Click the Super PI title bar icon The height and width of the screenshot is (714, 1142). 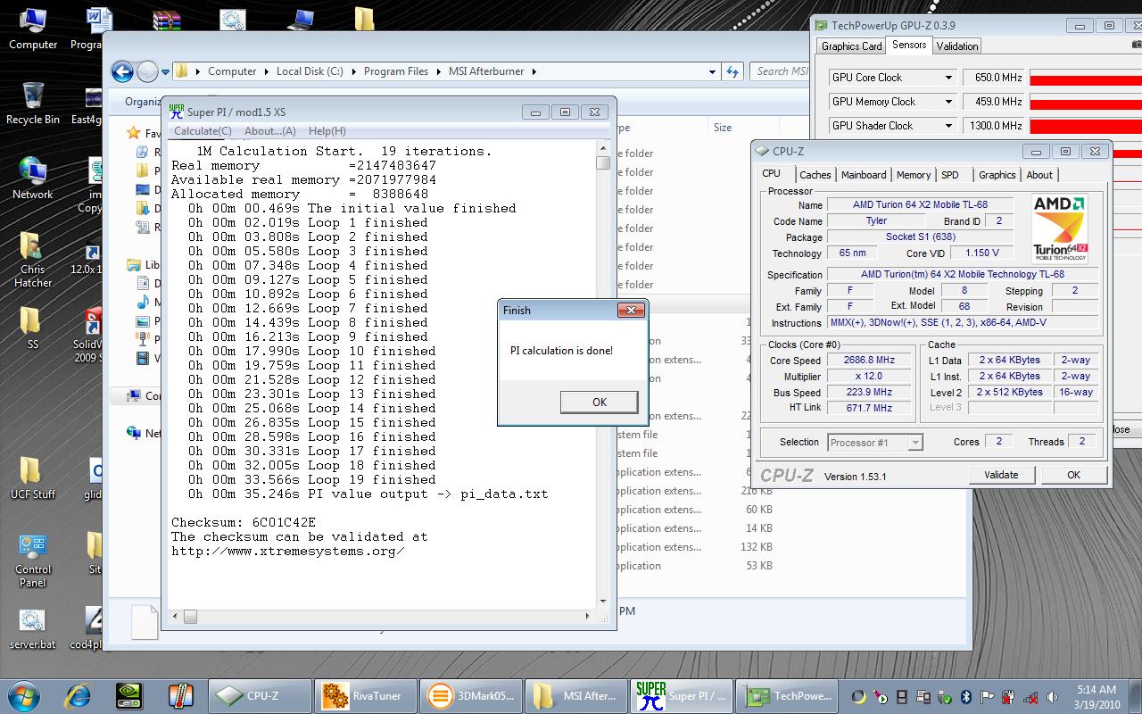click(x=177, y=112)
